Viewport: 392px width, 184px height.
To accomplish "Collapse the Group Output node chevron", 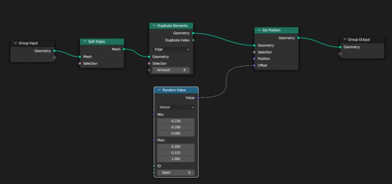I will pyautogui.click(x=345, y=40).
